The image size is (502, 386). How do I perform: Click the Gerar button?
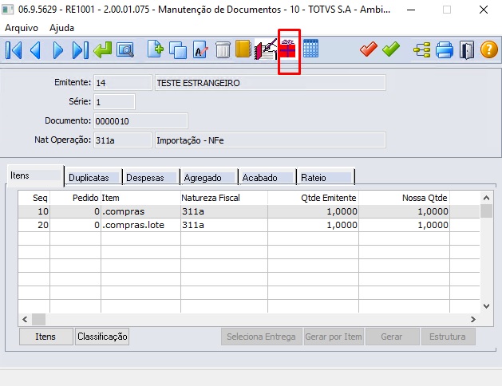tap(392, 337)
